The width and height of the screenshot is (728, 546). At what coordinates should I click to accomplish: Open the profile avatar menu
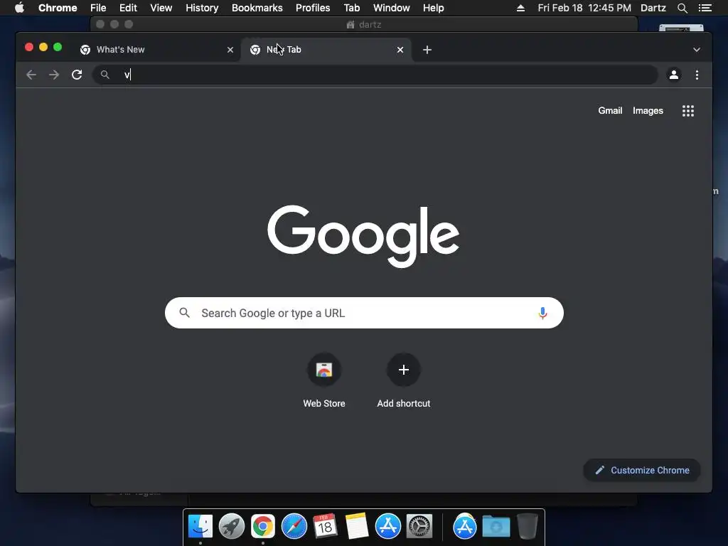[x=674, y=75]
